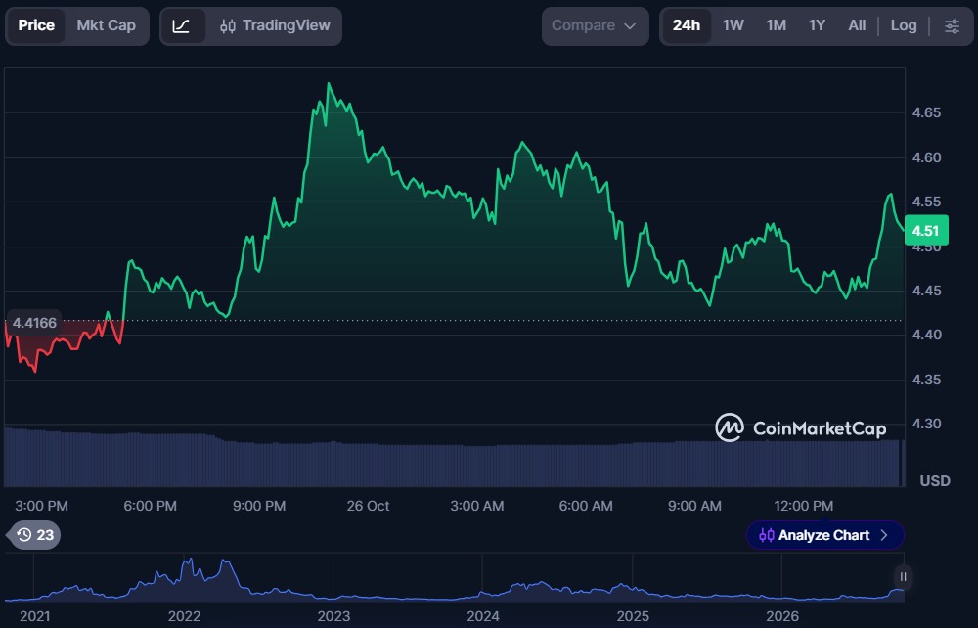Click the 4.30 price axis label
978x628 pixels.
tap(926, 424)
